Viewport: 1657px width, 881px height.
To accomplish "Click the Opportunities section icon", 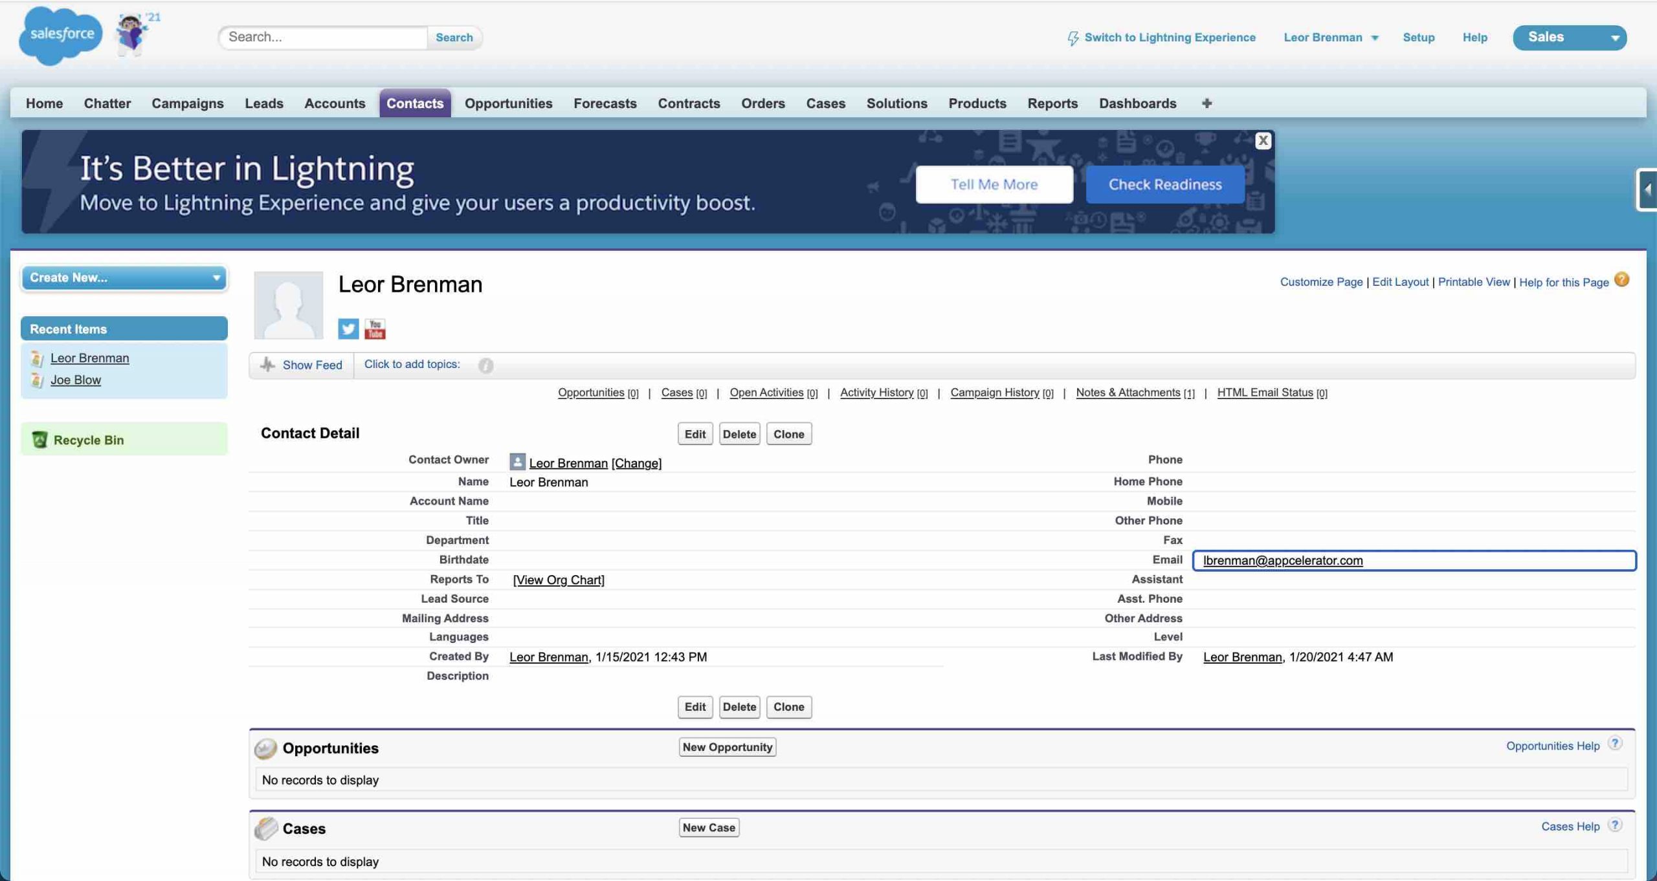I will [x=265, y=748].
